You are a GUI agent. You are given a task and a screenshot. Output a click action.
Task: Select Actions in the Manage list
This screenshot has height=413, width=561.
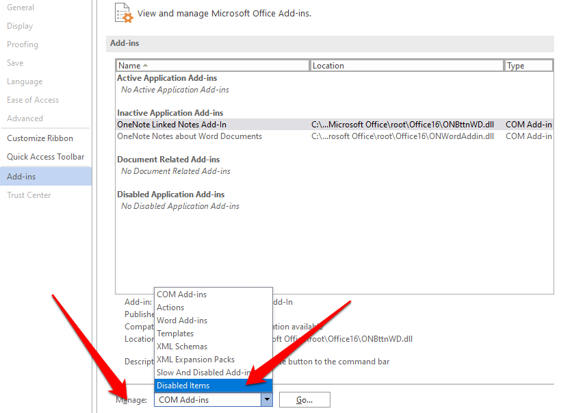pos(170,308)
